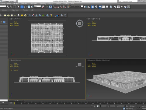Viewport: 146px width, 110px height.
Task: Select the Select and Rotate tool
Action: point(25,7)
